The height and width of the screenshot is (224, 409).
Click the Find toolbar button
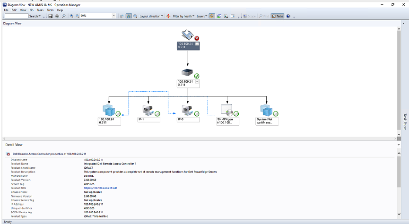point(264,16)
